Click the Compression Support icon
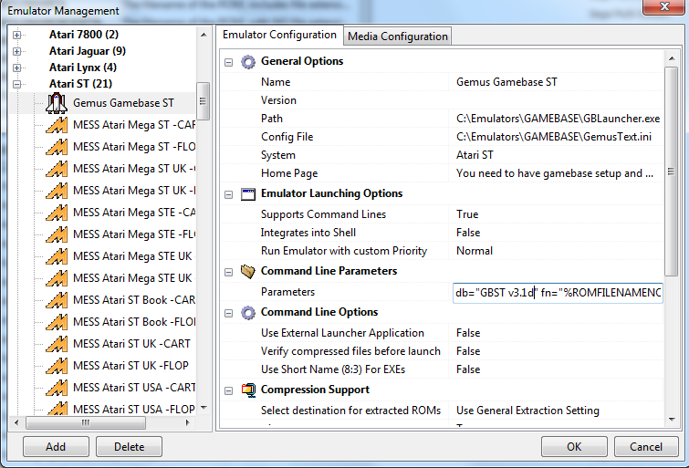 click(x=248, y=390)
